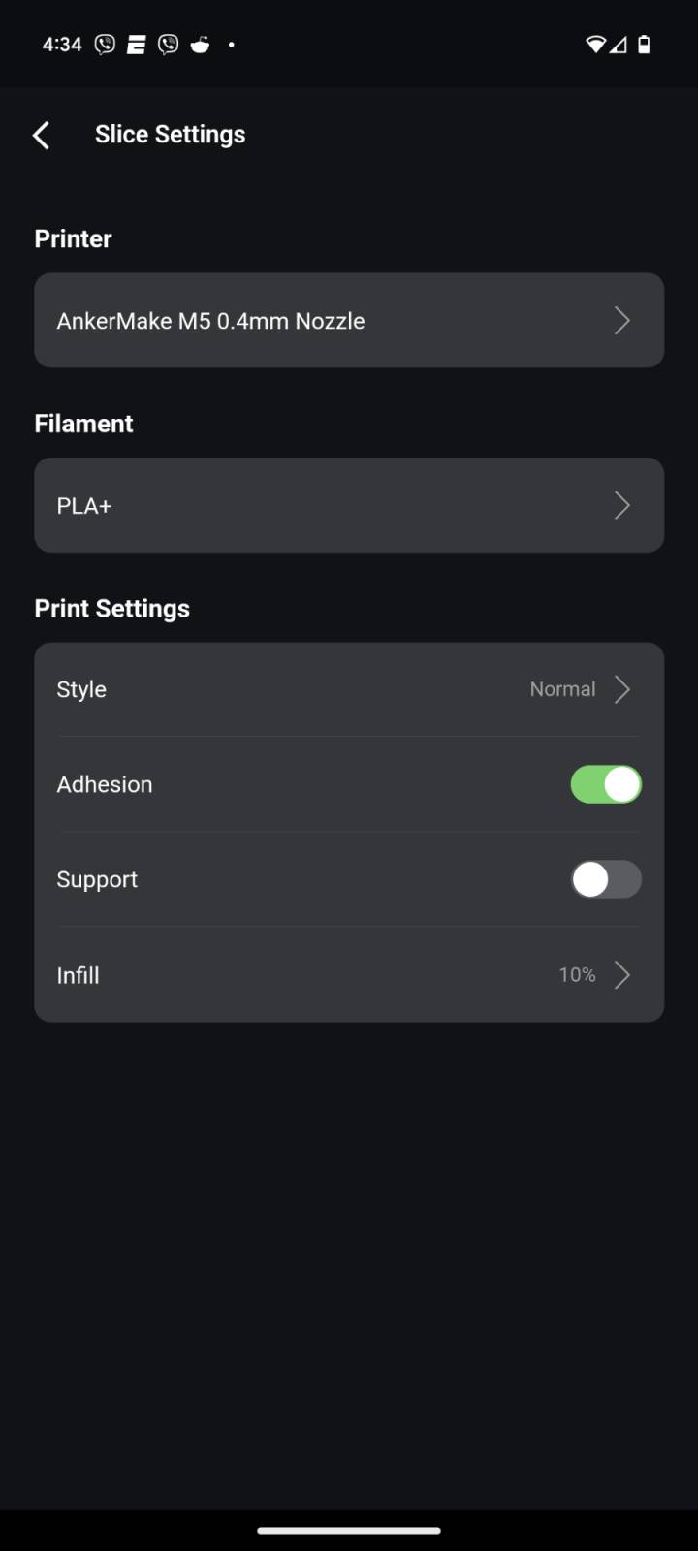Viewport: 698px width, 1551px height.
Task: Open Style options using its chevron
Action: tap(622, 689)
